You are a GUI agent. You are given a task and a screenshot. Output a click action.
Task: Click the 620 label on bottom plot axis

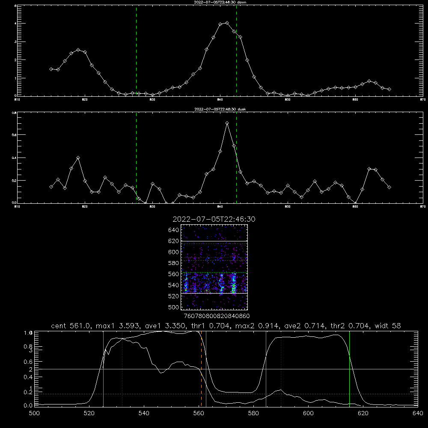pos(363,413)
